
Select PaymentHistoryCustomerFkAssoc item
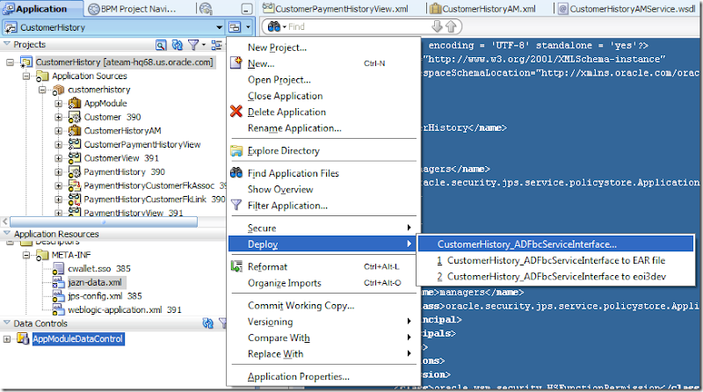(149, 185)
